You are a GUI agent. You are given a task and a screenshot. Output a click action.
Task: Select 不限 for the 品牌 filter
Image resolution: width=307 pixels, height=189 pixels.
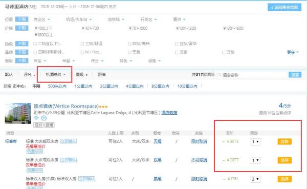point(21,52)
